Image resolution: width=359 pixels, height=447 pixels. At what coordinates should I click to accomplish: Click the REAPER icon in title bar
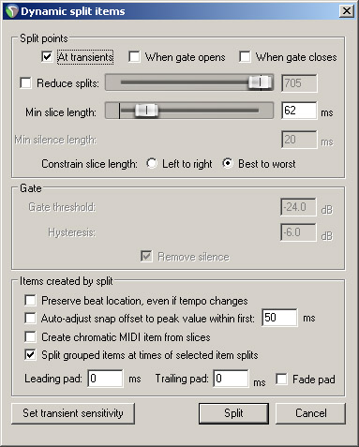coord(12,11)
